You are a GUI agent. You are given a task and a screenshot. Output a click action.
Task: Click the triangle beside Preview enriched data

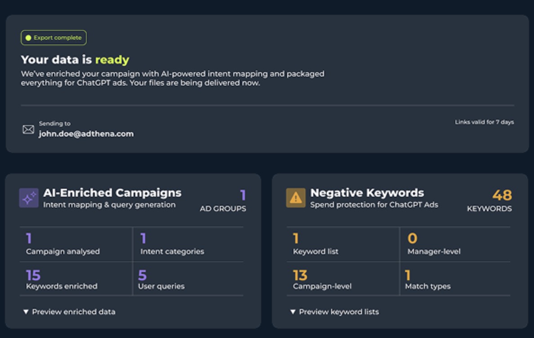[26, 312]
